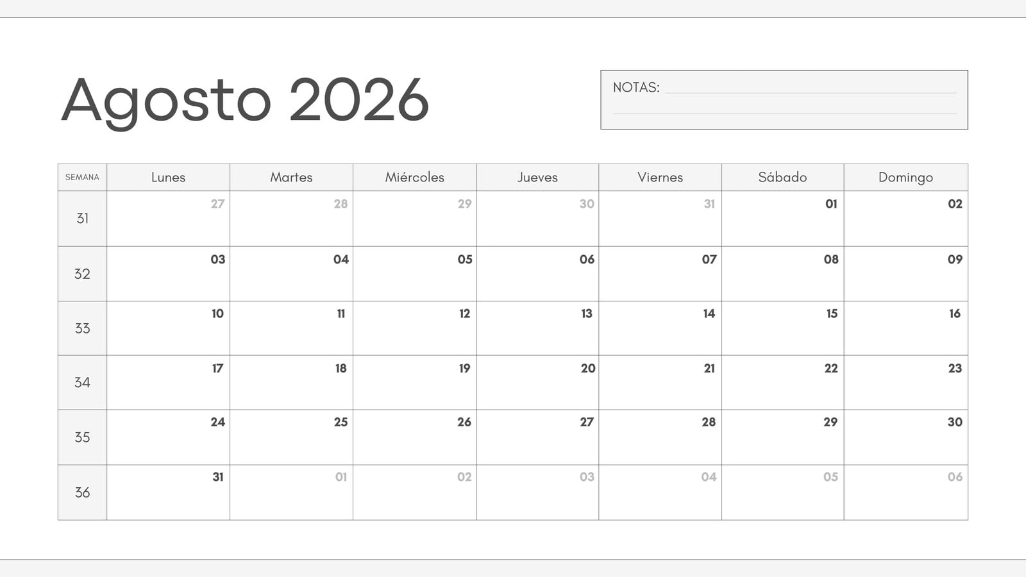Click day 23 Sunday cell

click(905, 383)
